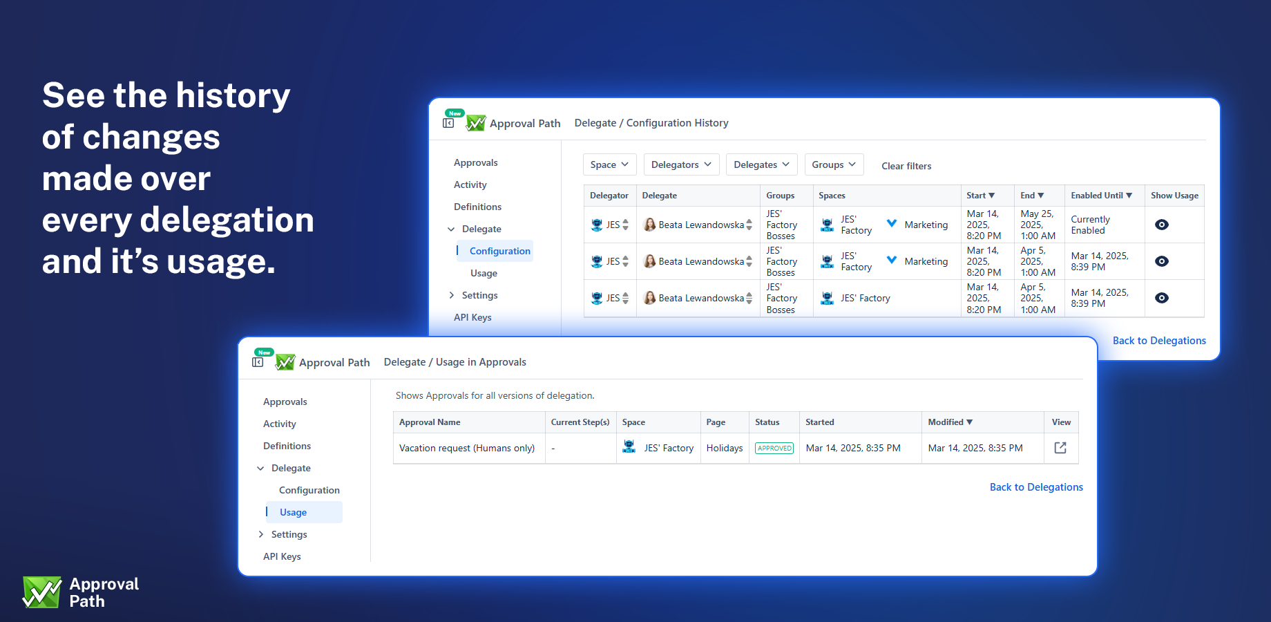Sort by Start column
The image size is (1271, 622).
point(980,196)
